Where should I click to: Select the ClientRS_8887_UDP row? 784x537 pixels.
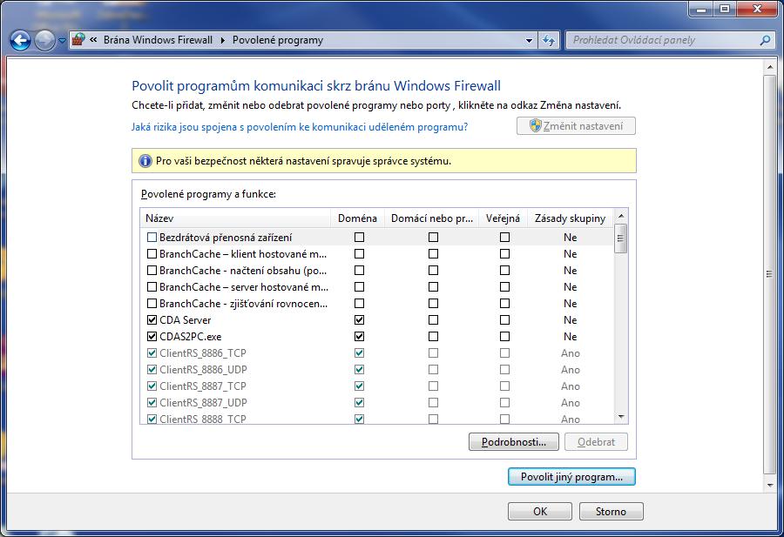(x=377, y=403)
